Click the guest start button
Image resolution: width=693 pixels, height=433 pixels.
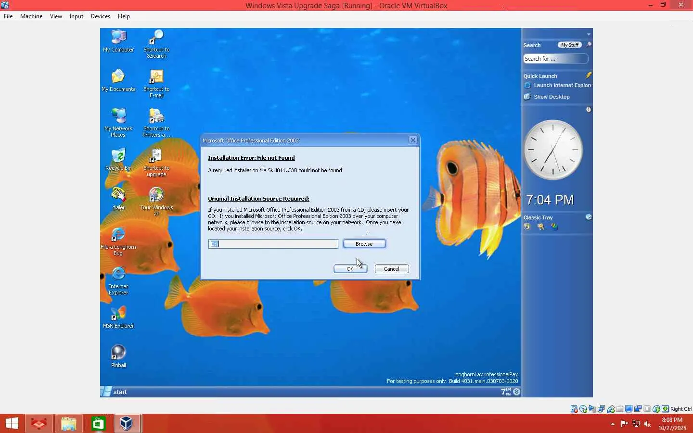tap(114, 392)
